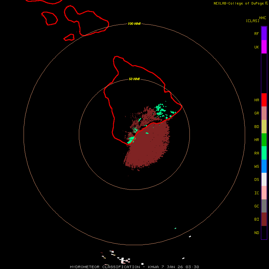Click the RF purple legend swatch

(x=264, y=33)
